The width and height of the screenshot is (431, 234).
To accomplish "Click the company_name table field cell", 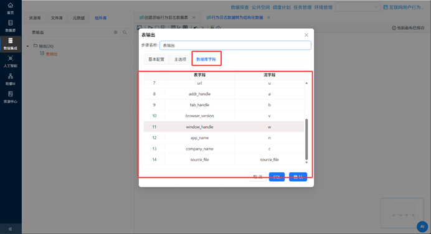I will pyautogui.click(x=199, y=149).
